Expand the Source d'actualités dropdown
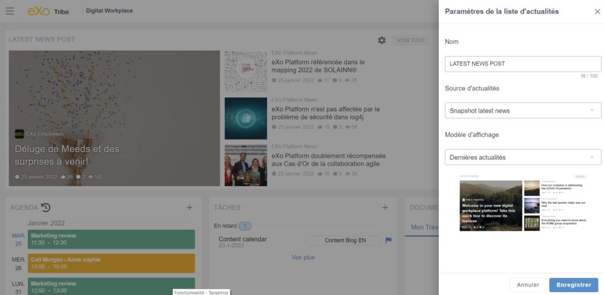The image size is (604, 295). tap(523, 111)
